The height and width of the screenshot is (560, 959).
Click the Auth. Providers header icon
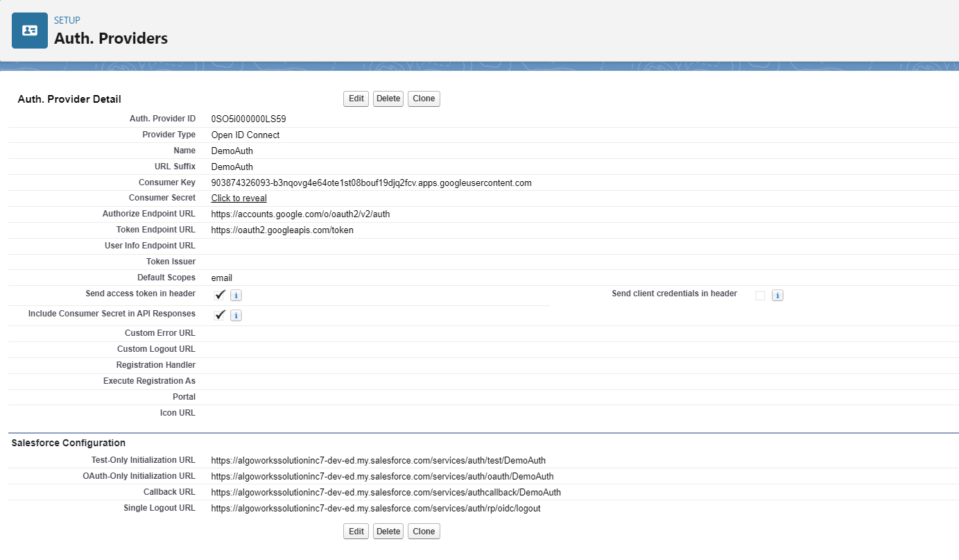30,31
